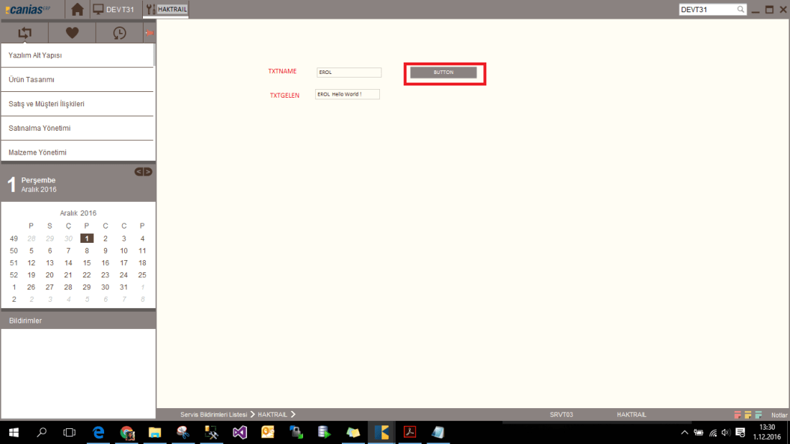View history using the clock icon
This screenshot has height=444, width=790.
click(x=119, y=32)
